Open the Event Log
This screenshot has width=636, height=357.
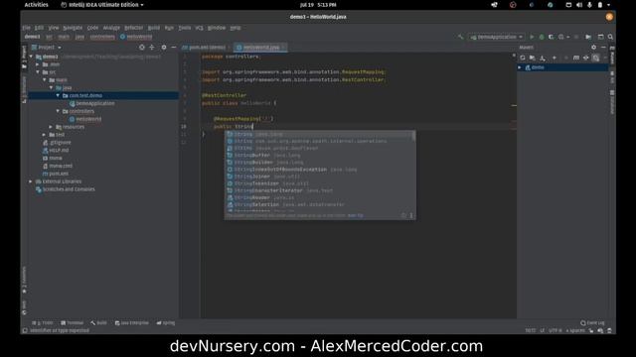click(x=592, y=323)
